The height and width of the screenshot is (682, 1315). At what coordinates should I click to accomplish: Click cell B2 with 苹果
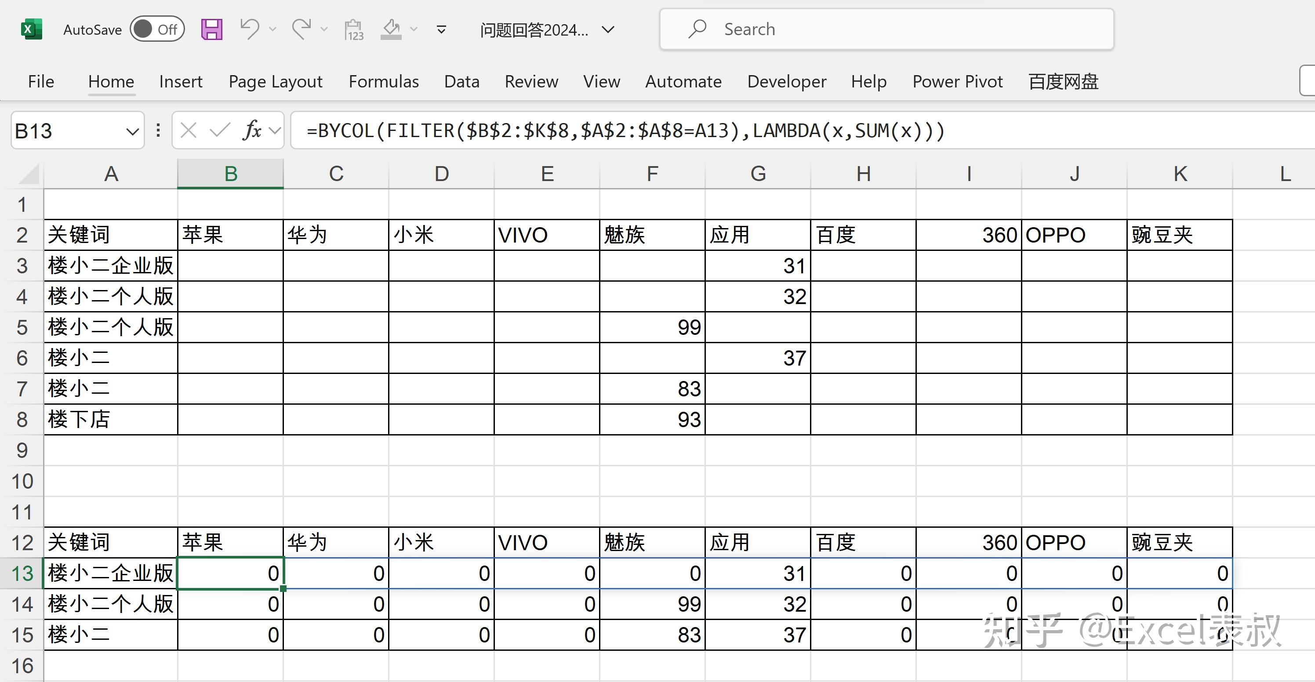coord(230,236)
